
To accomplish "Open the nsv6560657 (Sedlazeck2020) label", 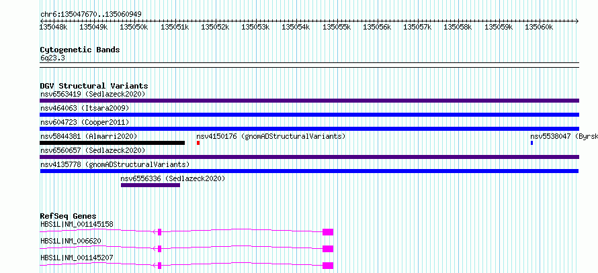I will 93,150.
